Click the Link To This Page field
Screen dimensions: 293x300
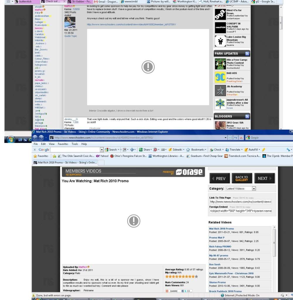pos(241,202)
